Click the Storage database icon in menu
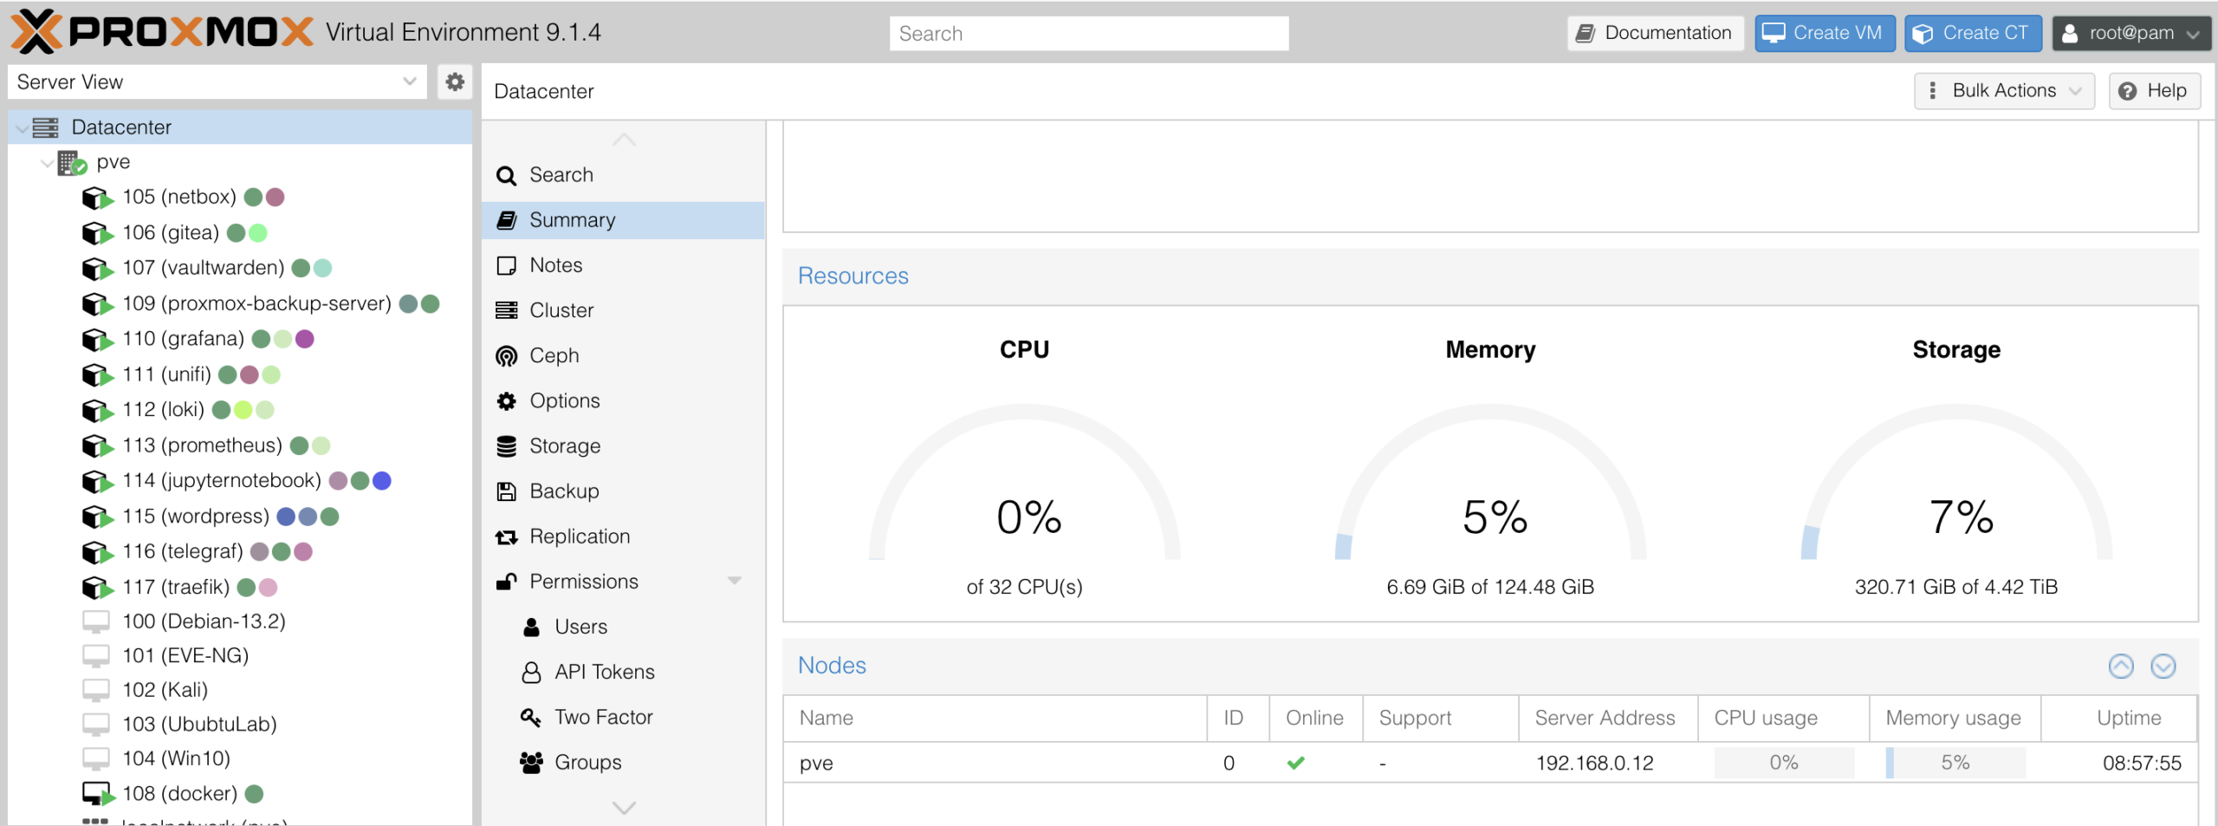This screenshot has height=826, width=2218. [x=506, y=446]
